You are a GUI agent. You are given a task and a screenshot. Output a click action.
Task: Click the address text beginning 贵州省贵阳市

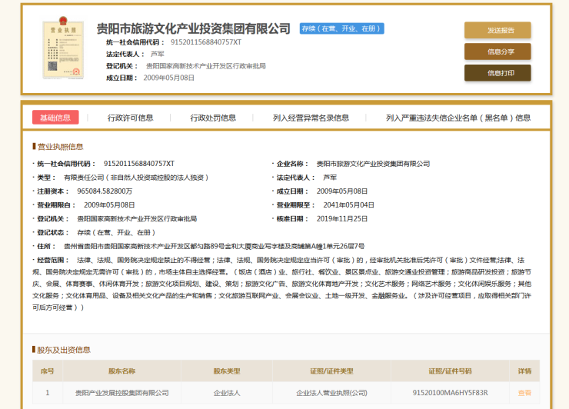(214, 247)
